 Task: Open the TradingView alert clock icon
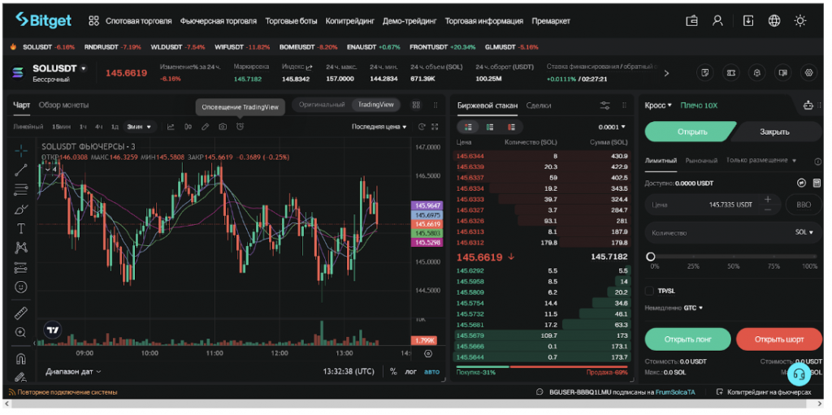[240, 127]
